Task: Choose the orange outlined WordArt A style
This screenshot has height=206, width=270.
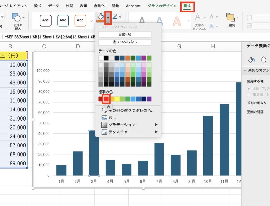Action: pos(177,21)
